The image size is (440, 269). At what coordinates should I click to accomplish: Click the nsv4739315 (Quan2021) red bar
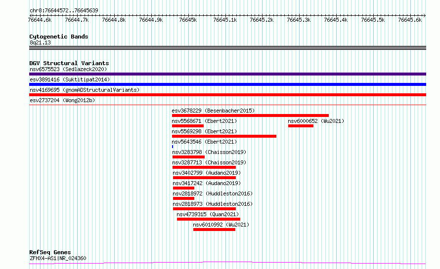[208, 219]
